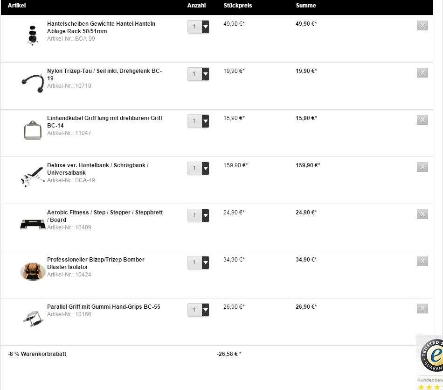Viewport: 443px width, 390px height.
Task: Remove Bizep/Trizep Bomber Blaster item
Action: tap(422, 261)
